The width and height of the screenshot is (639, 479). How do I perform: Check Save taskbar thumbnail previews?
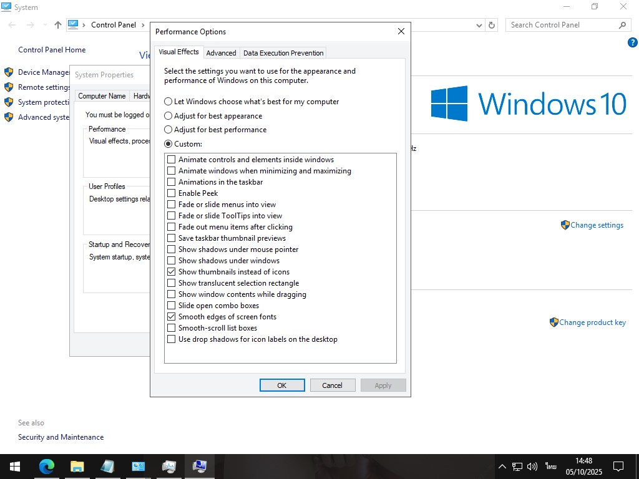point(171,238)
